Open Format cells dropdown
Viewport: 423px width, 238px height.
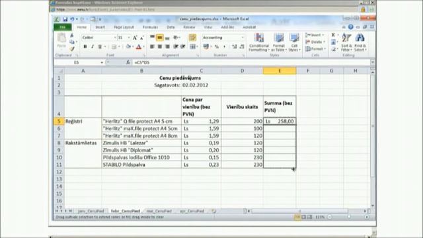click(315, 49)
